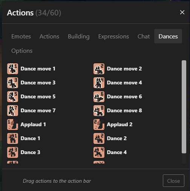Select the Dance 1 icon

[x=12, y=138]
